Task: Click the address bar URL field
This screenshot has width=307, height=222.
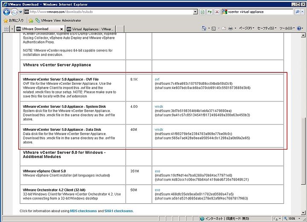Action: [110, 12]
